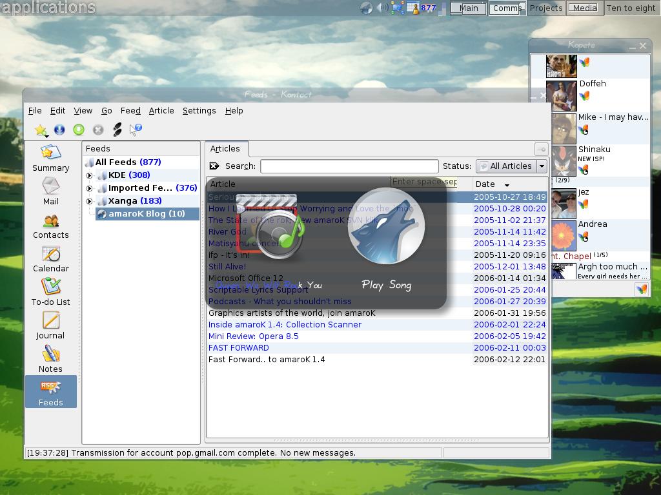Switch to the Comms virtual desktop
Viewport: 661px width, 495px height.
pyautogui.click(x=507, y=8)
